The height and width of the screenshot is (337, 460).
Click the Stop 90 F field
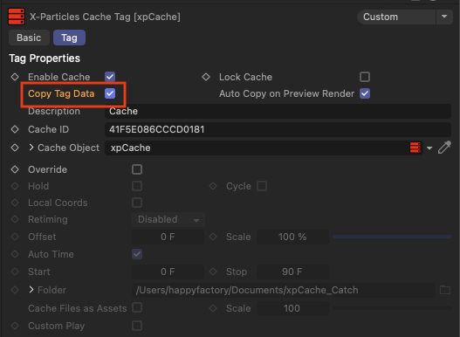292,272
